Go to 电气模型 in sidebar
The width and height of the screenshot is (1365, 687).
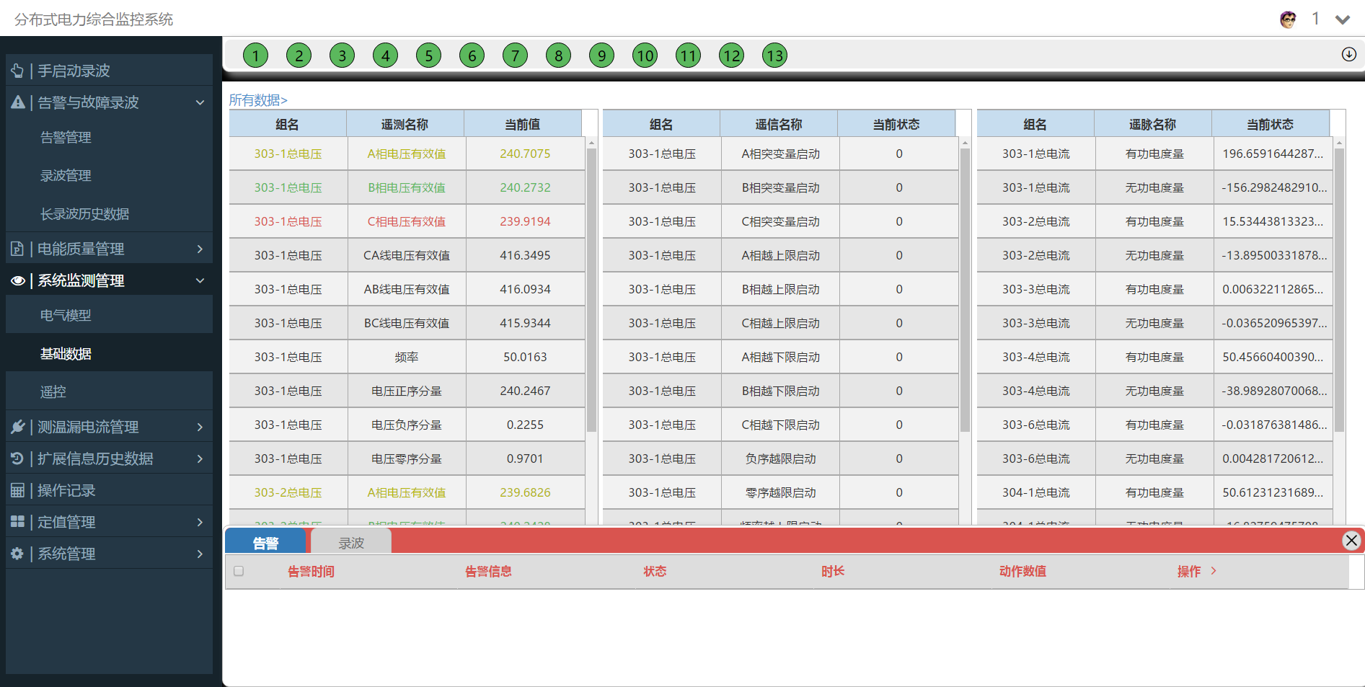[x=66, y=316]
